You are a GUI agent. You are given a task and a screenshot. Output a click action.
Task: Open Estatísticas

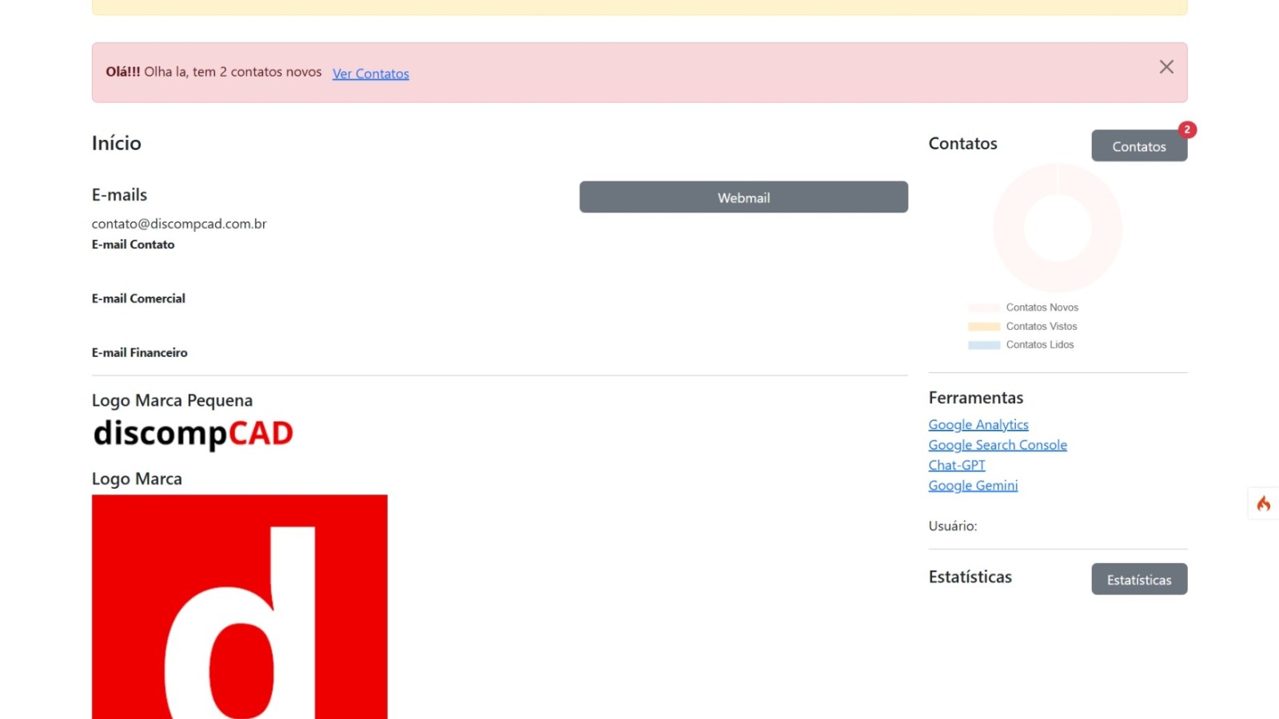[x=1139, y=579]
